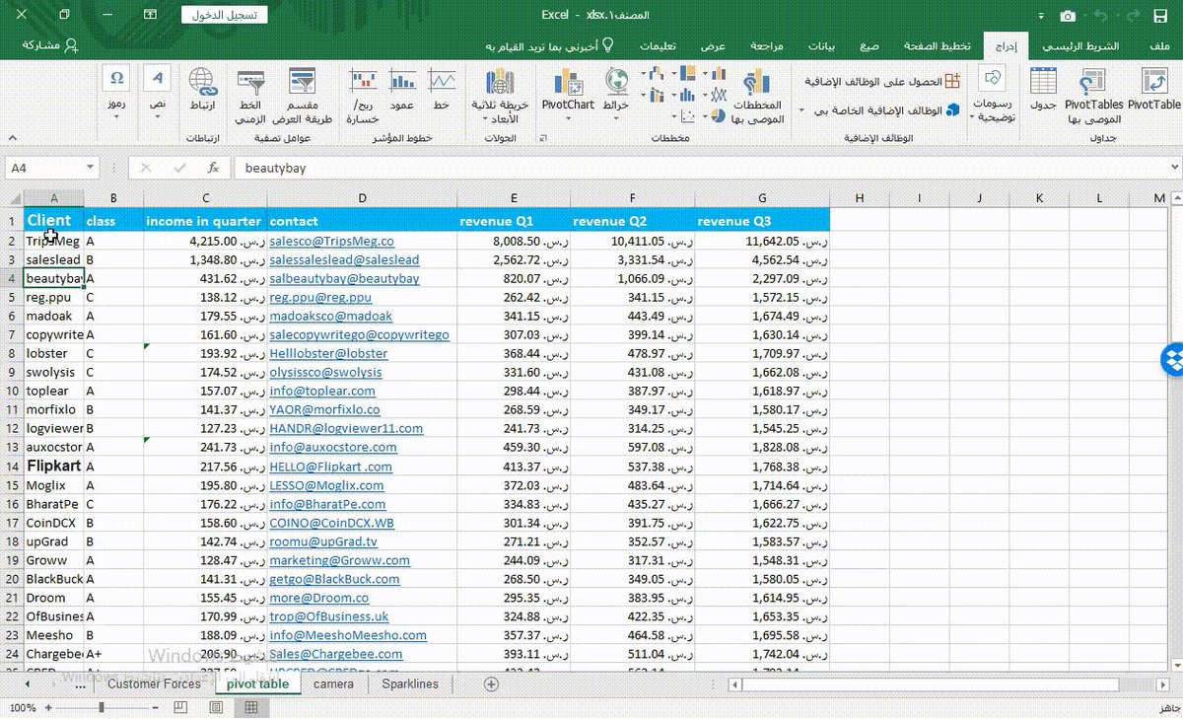Switch to Page Layout view in status bar
1183x719 pixels.
216,708
